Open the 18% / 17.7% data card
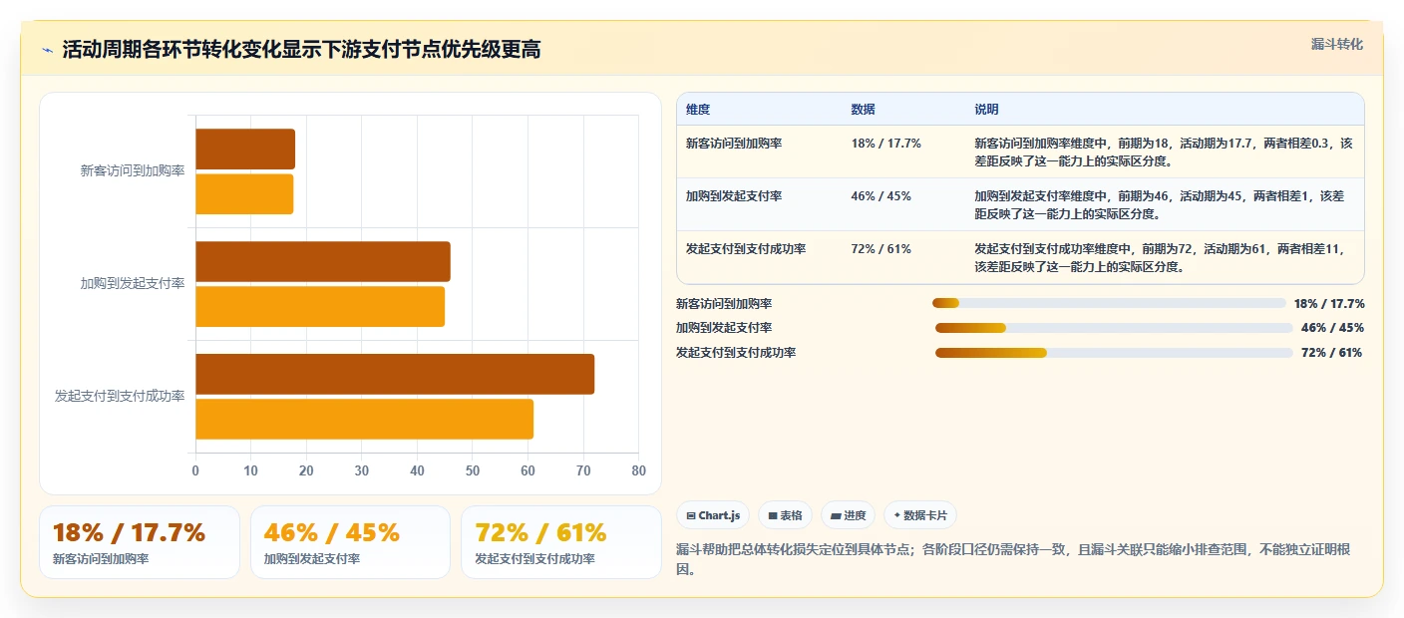This screenshot has width=1404, height=618. 140,542
